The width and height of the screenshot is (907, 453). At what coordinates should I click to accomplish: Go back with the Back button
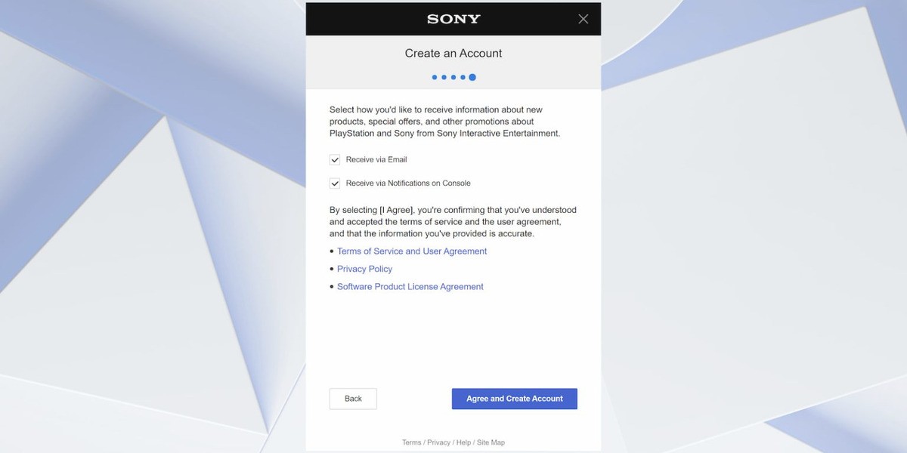click(x=353, y=399)
